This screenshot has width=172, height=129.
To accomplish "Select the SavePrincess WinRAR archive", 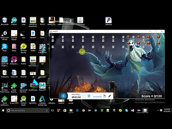I will tap(33, 87).
